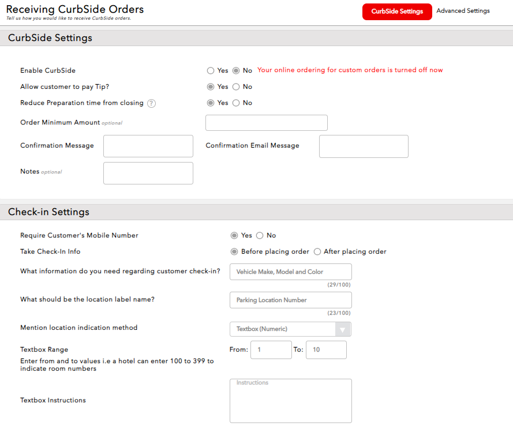Screen dimensions: 513x430
Task: Click the help icon beside Reduce Preparation time
Action: (151, 103)
